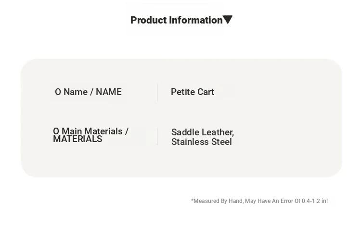The height and width of the screenshot is (250, 361).
Task: Click the word MATERIALS in uppercase
Action: tap(77, 139)
